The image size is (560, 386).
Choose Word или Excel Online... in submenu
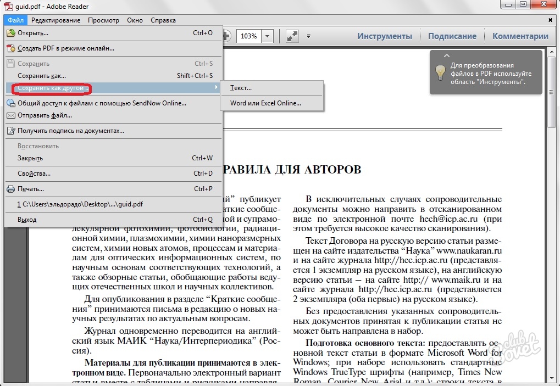272,103
